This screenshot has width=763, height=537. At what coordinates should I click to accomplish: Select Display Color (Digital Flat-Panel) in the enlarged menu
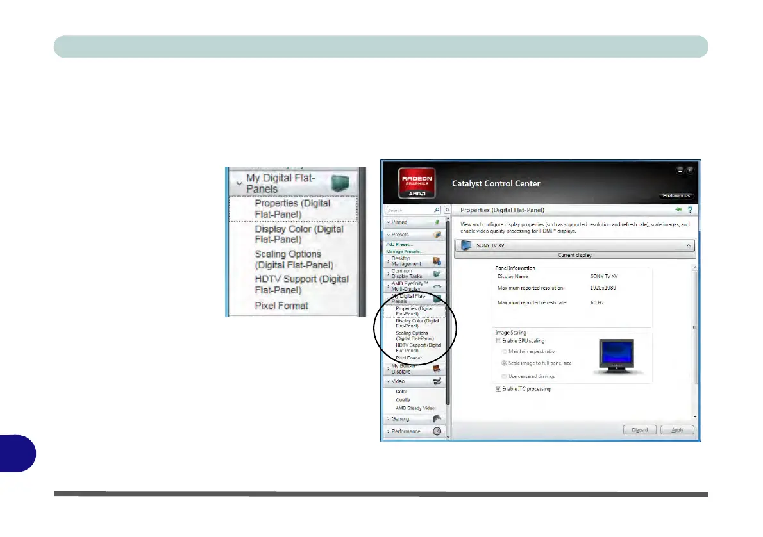pyautogui.click(x=299, y=234)
